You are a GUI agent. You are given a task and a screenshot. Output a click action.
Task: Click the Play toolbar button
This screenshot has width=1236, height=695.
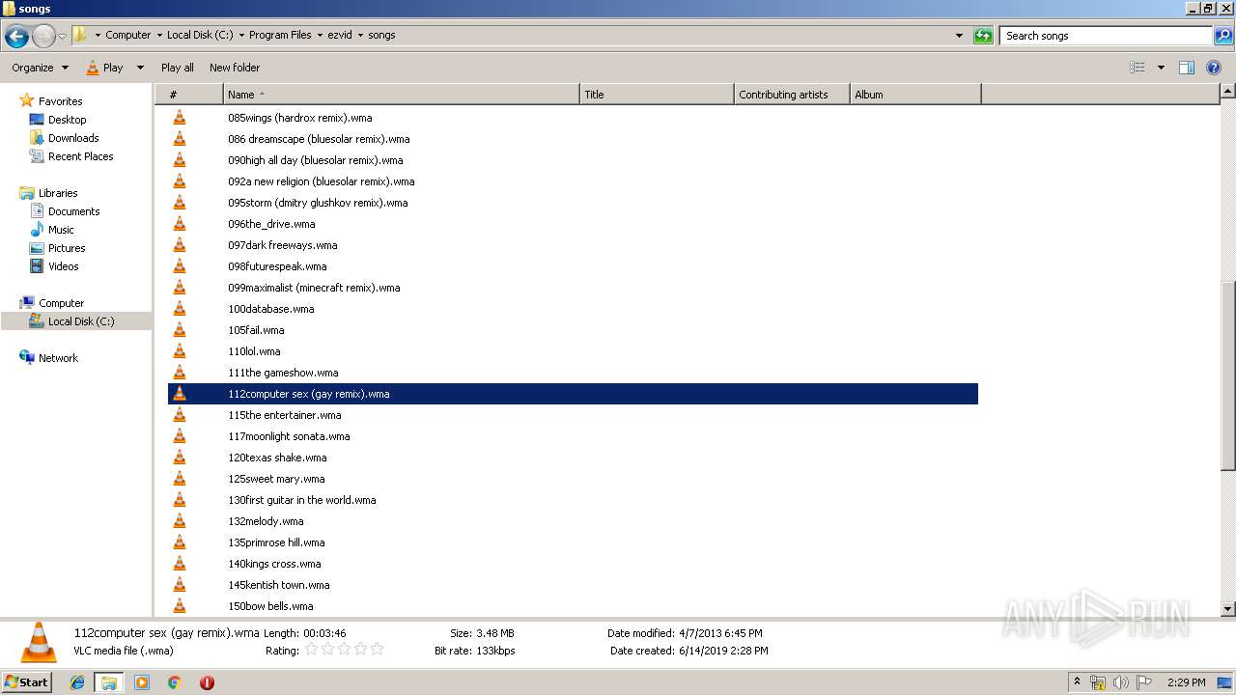pos(105,68)
